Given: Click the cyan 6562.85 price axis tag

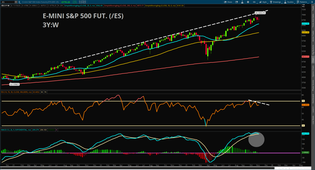Looking at the screenshot, I should coord(305,24).
